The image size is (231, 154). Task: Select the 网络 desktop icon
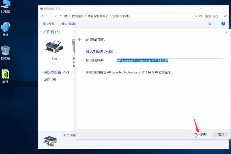click(x=6, y=29)
